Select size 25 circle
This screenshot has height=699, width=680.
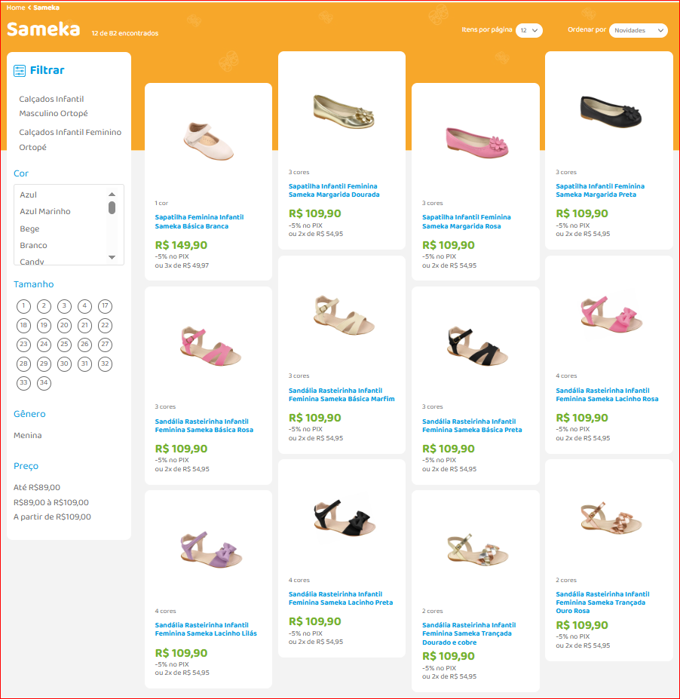[64, 344]
